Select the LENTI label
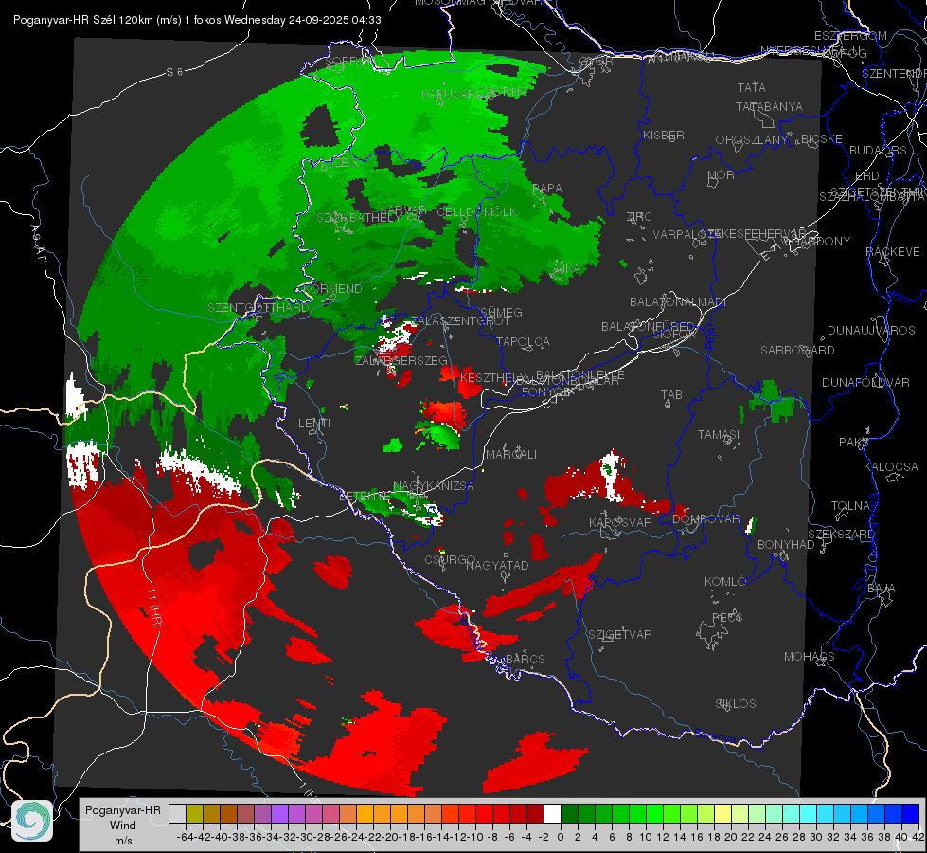Viewport: 927px width, 853px height. tap(314, 424)
